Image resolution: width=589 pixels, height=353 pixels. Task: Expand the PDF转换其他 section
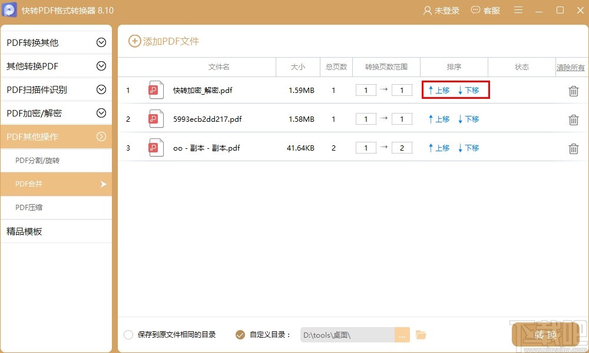coord(57,42)
